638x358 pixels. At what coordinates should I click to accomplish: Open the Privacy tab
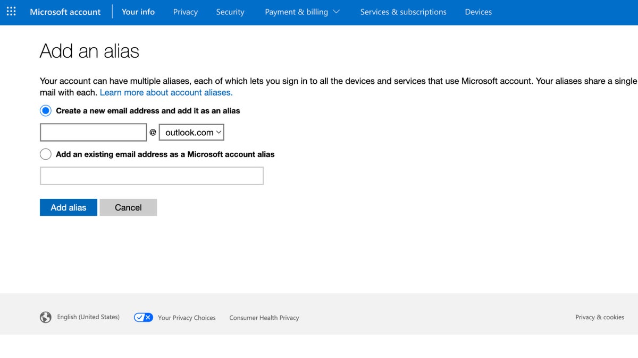tap(185, 12)
